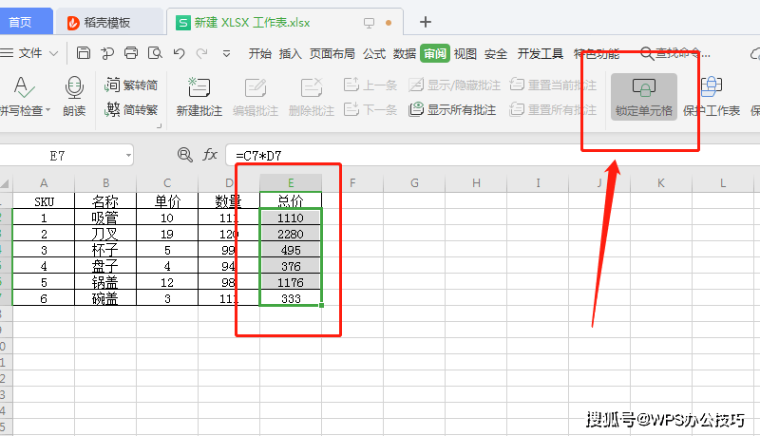
Task: Click the export to PDF icon
Action: pos(107,53)
